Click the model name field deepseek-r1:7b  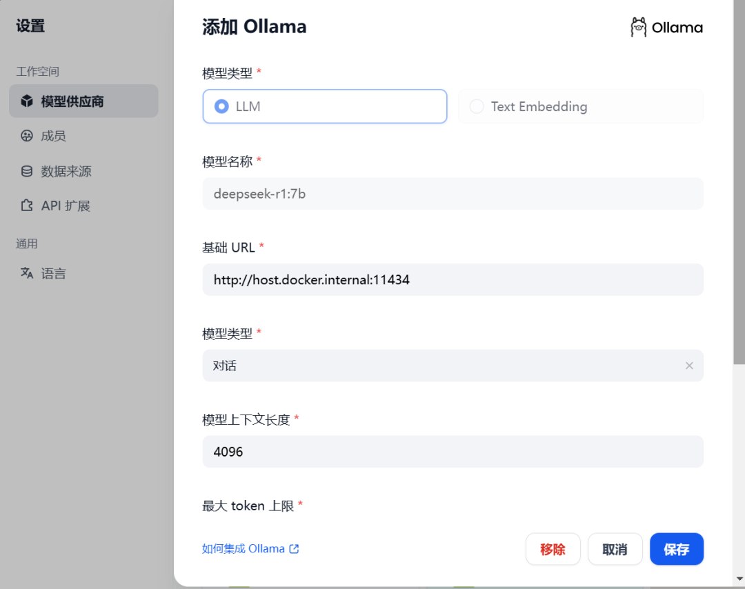click(x=453, y=194)
